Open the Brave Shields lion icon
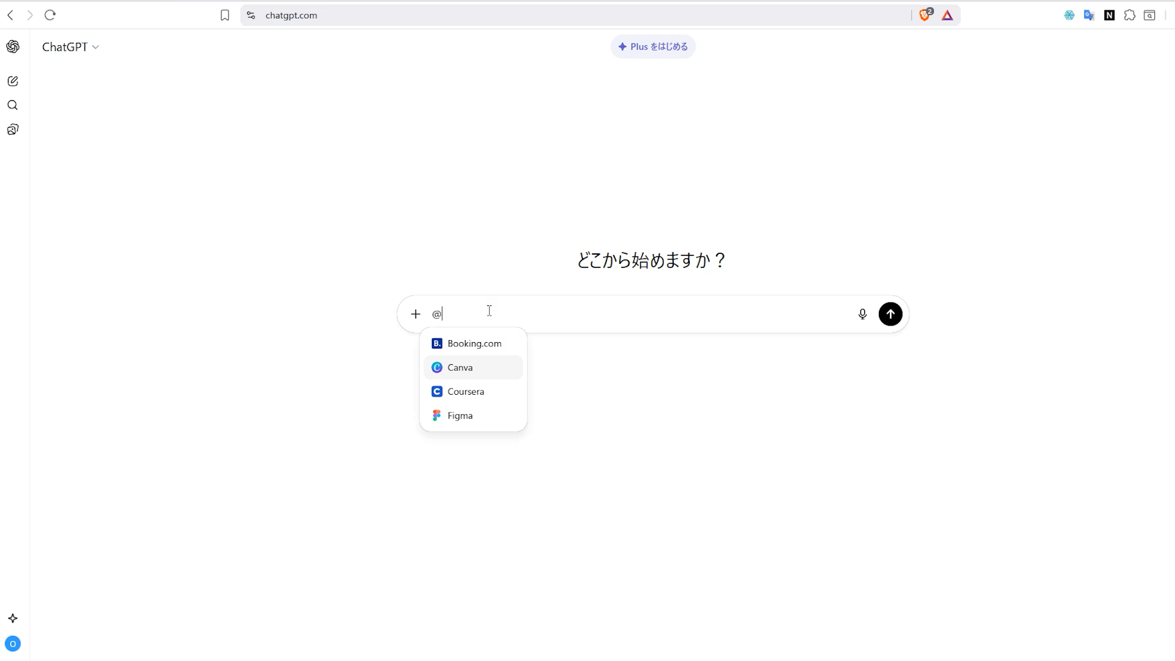The image size is (1175, 661). coord(925,15)
